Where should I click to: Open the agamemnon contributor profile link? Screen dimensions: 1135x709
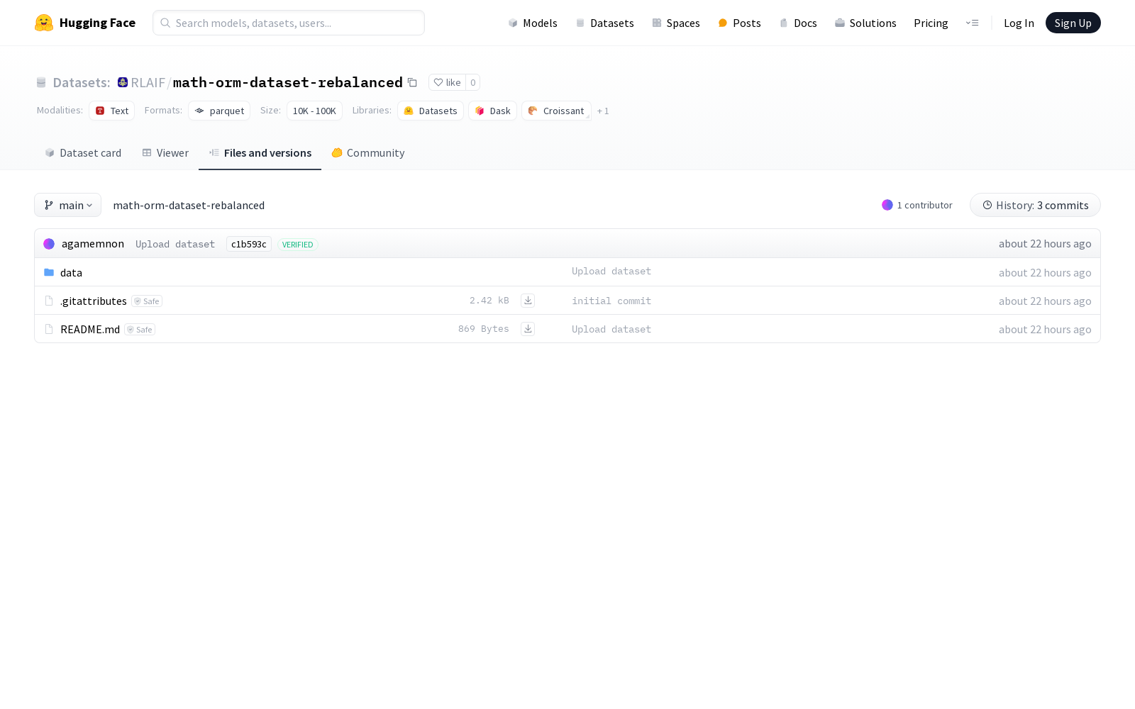[92, 243]
